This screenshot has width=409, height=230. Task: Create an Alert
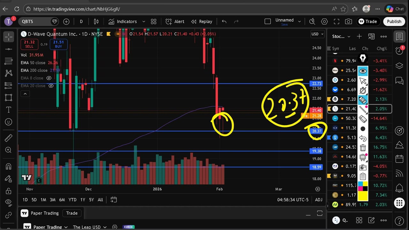click(x=175, y=21)
